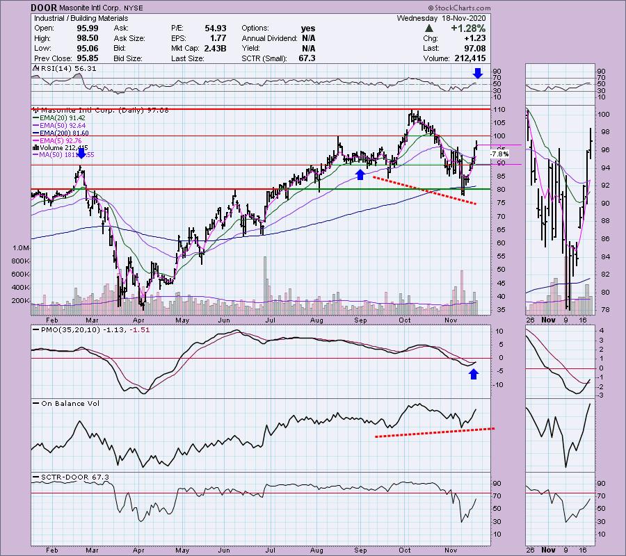The width and height of the screenshot is (626, 556).
Task: Click the EMA(5) 92.76 legend entry
Action: 61,141
